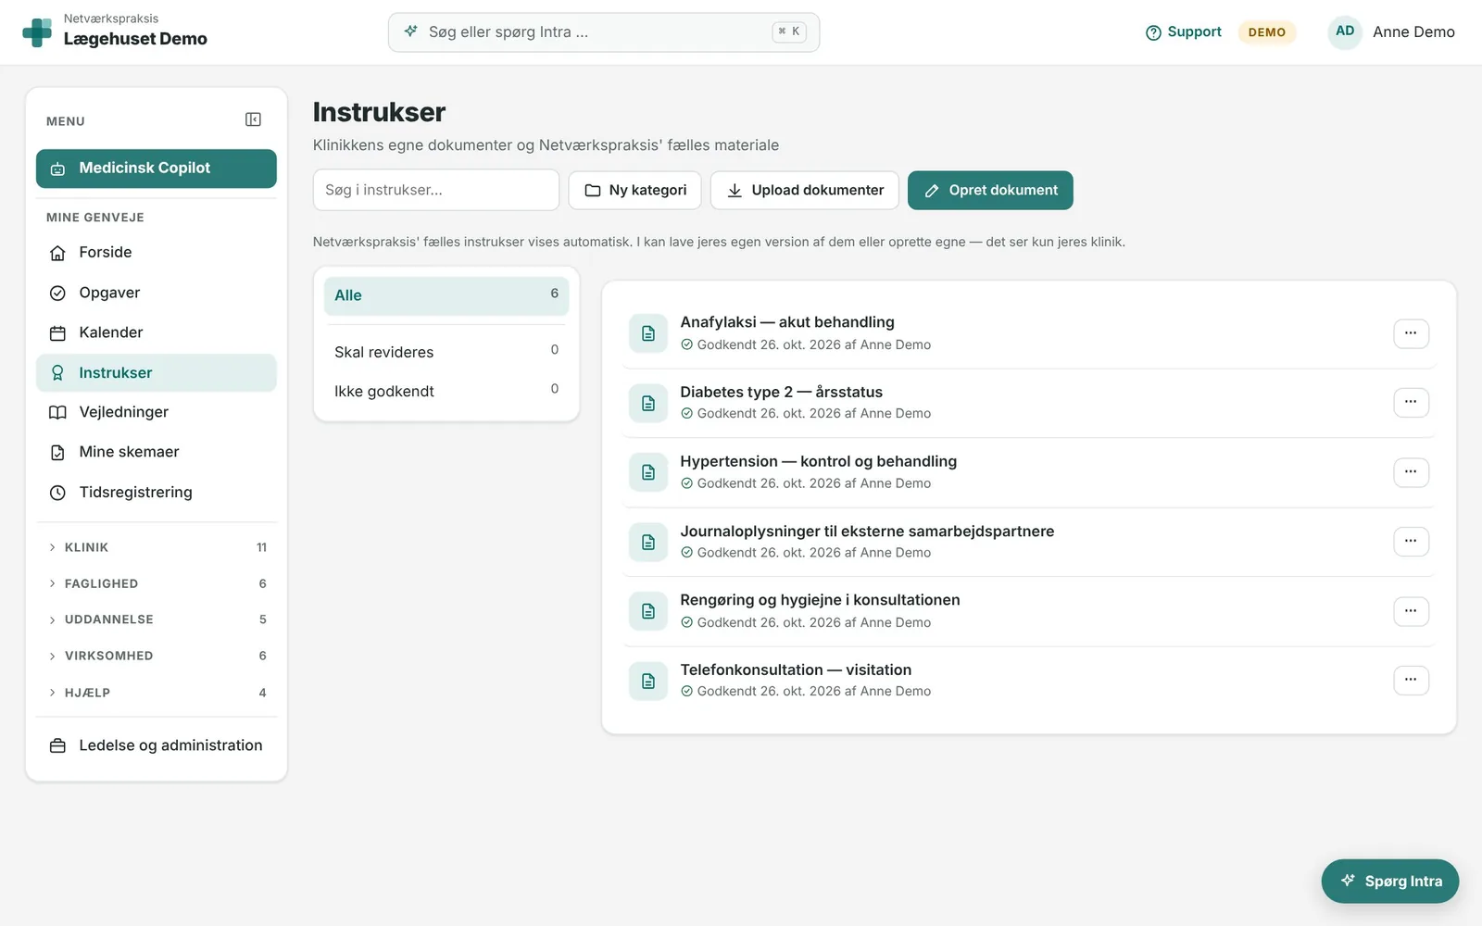Click the Opret dokument button
The width and height of the screenshot is (1482, 926).
click(990, 190)
